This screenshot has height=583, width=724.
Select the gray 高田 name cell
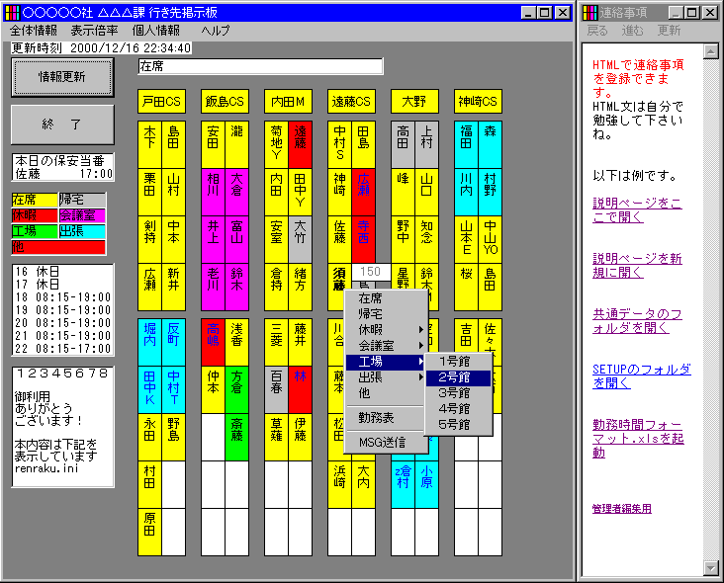pyautogui.click(x=403, y=145)
